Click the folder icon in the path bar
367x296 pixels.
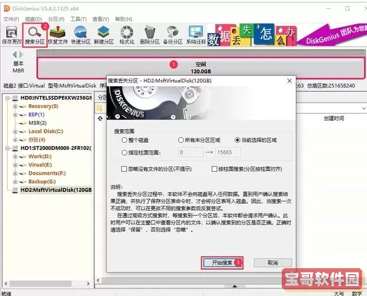tap(99, 108)
